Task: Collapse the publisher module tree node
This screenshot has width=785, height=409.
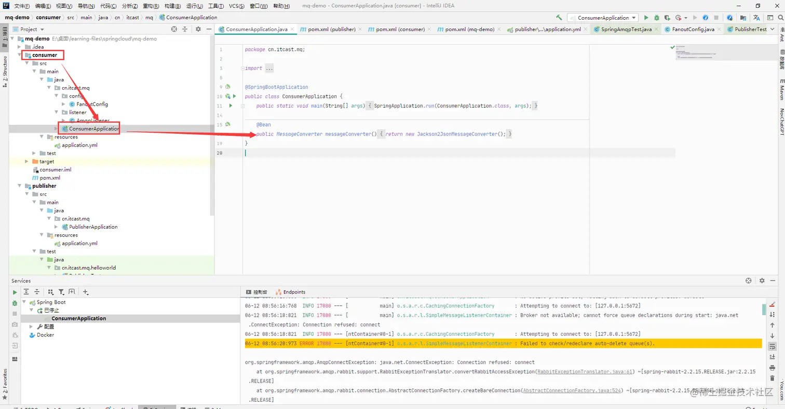Action: click(20, 186)
